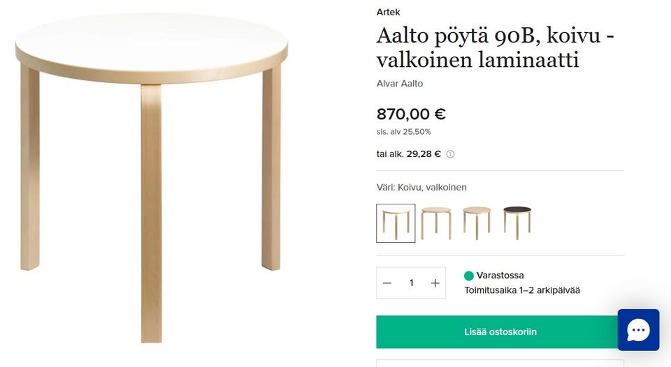
Task: Click the quantity input field
Action: coord(411,283)
